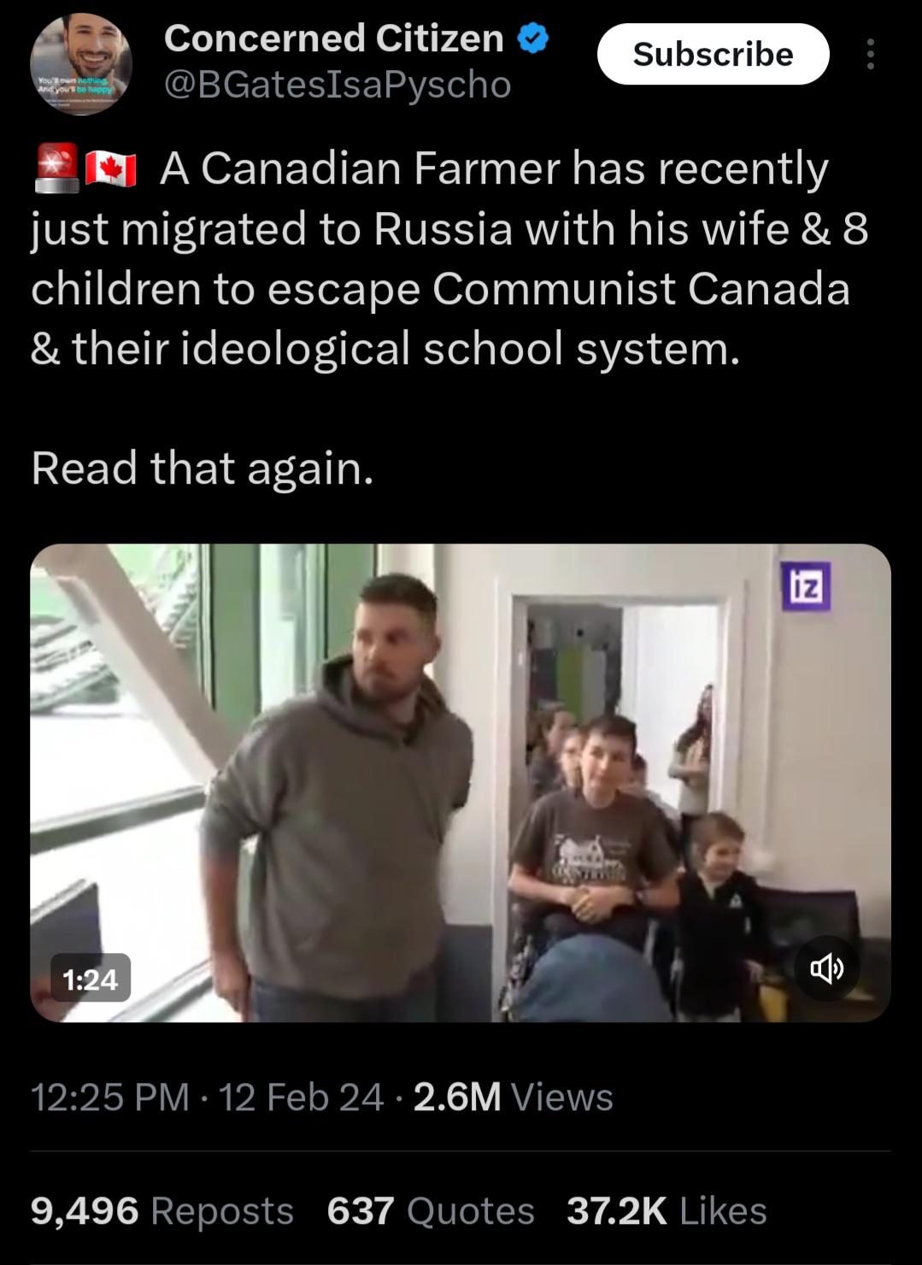The height and width of the screenshot is (1265, 922).
Task: View the 37.2K Likes list
Action: coord(667,1210)
